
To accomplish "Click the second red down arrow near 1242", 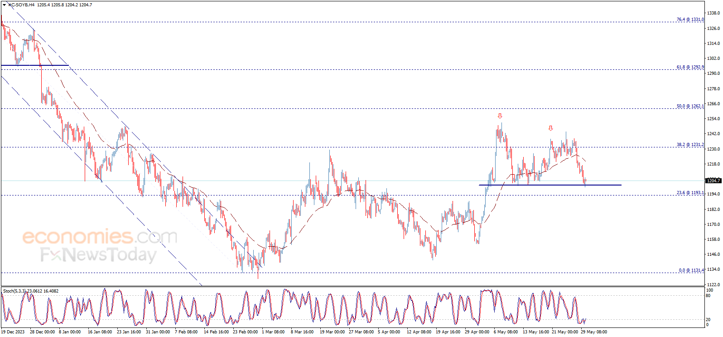I will [x=551, y=128].
